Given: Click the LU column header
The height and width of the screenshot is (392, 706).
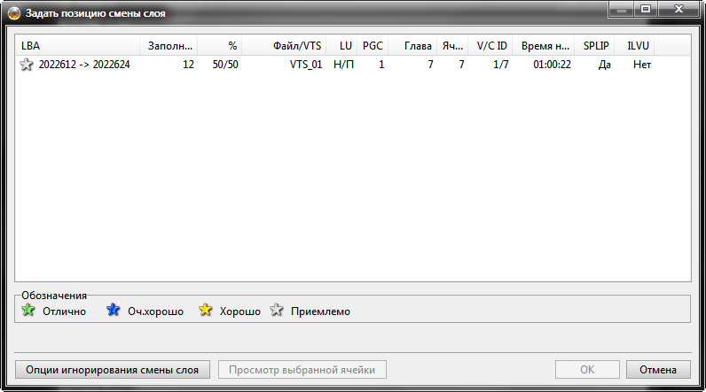Looking at the screenshot, I should coord(341,46).
